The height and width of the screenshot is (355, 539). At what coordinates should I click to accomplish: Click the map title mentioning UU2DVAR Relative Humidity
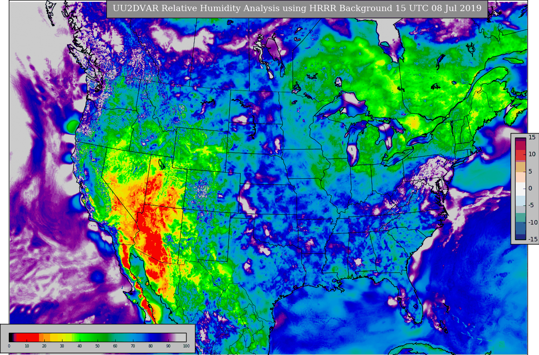click(x=297, y=8)
